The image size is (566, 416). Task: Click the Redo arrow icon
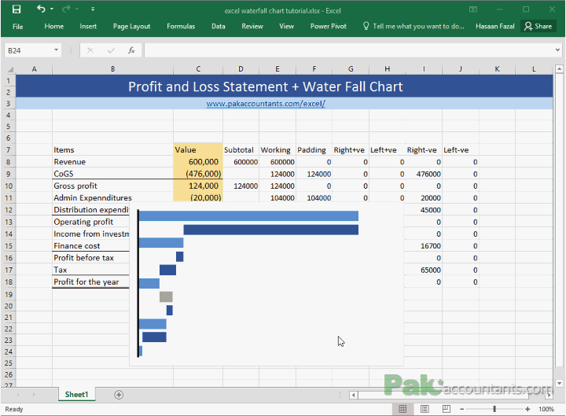[66, 9]
